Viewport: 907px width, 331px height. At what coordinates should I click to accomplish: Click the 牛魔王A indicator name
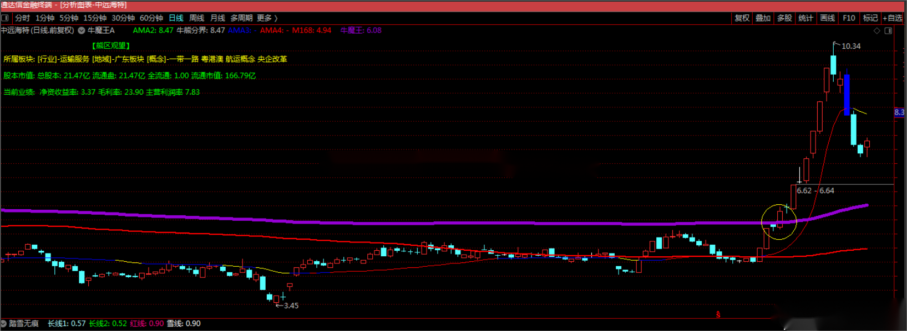click(101, 30)
